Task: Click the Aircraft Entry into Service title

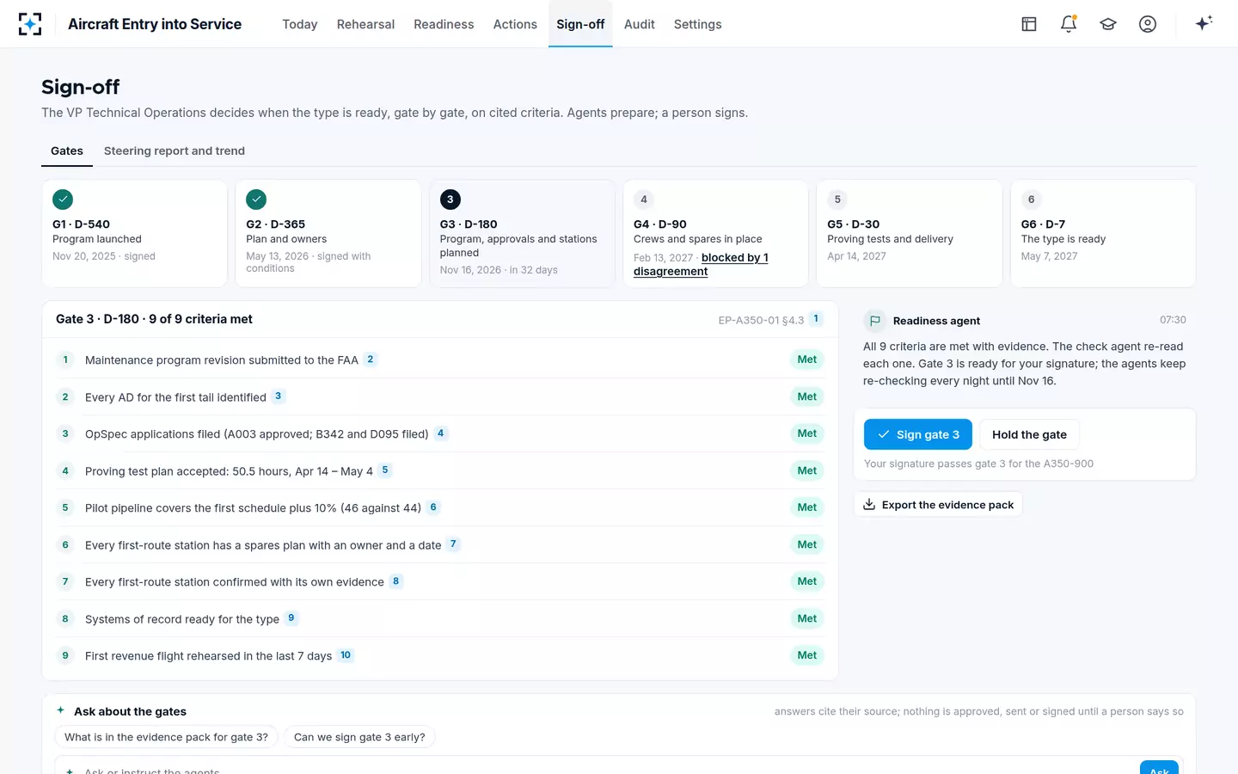Action: [155, 24]
